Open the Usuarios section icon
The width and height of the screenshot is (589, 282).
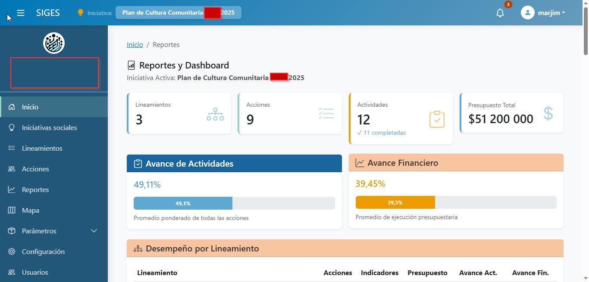click(13, 272)
